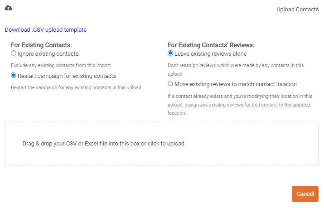Click the For Existing Contacts: heading
The image size is (324, 208).
pyautogui.click(x=41, y=45)
